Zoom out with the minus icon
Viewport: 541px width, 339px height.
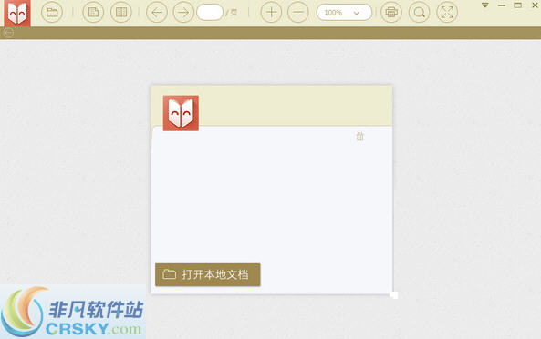[298, 13]
